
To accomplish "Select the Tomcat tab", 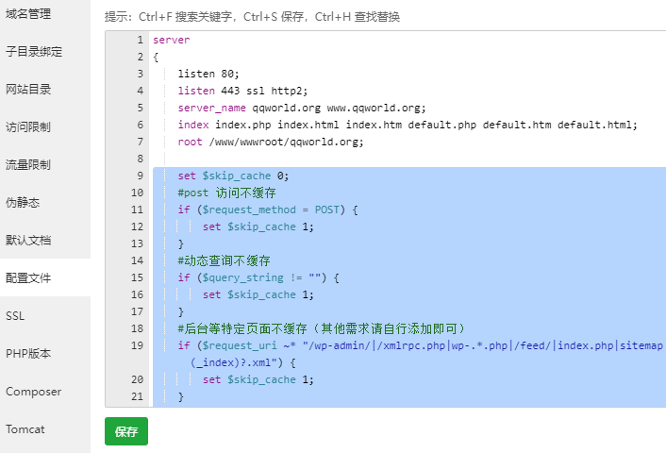I will pyautogui.click(x=25, y=429).
